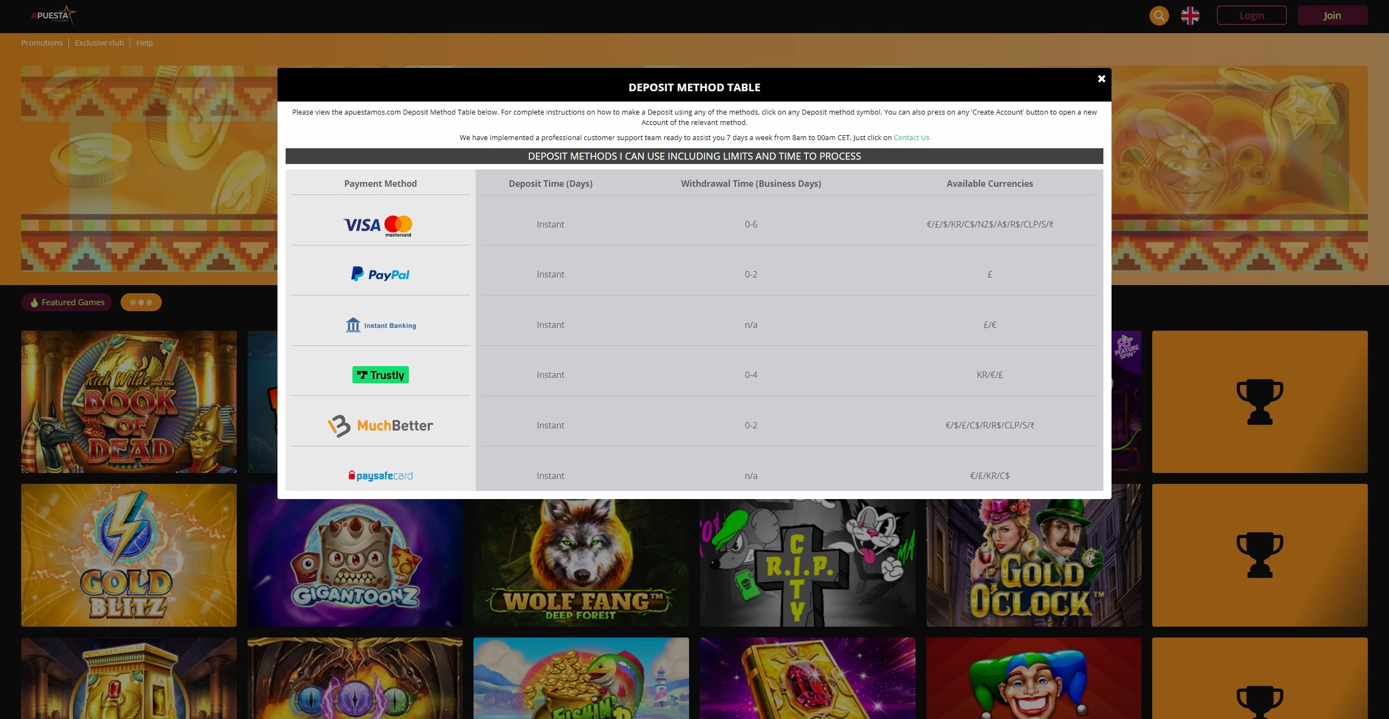This screenshot has height=719, width=1389.
Task: Click the paysafecard payment logo
Action: click(x=380, y=476)
